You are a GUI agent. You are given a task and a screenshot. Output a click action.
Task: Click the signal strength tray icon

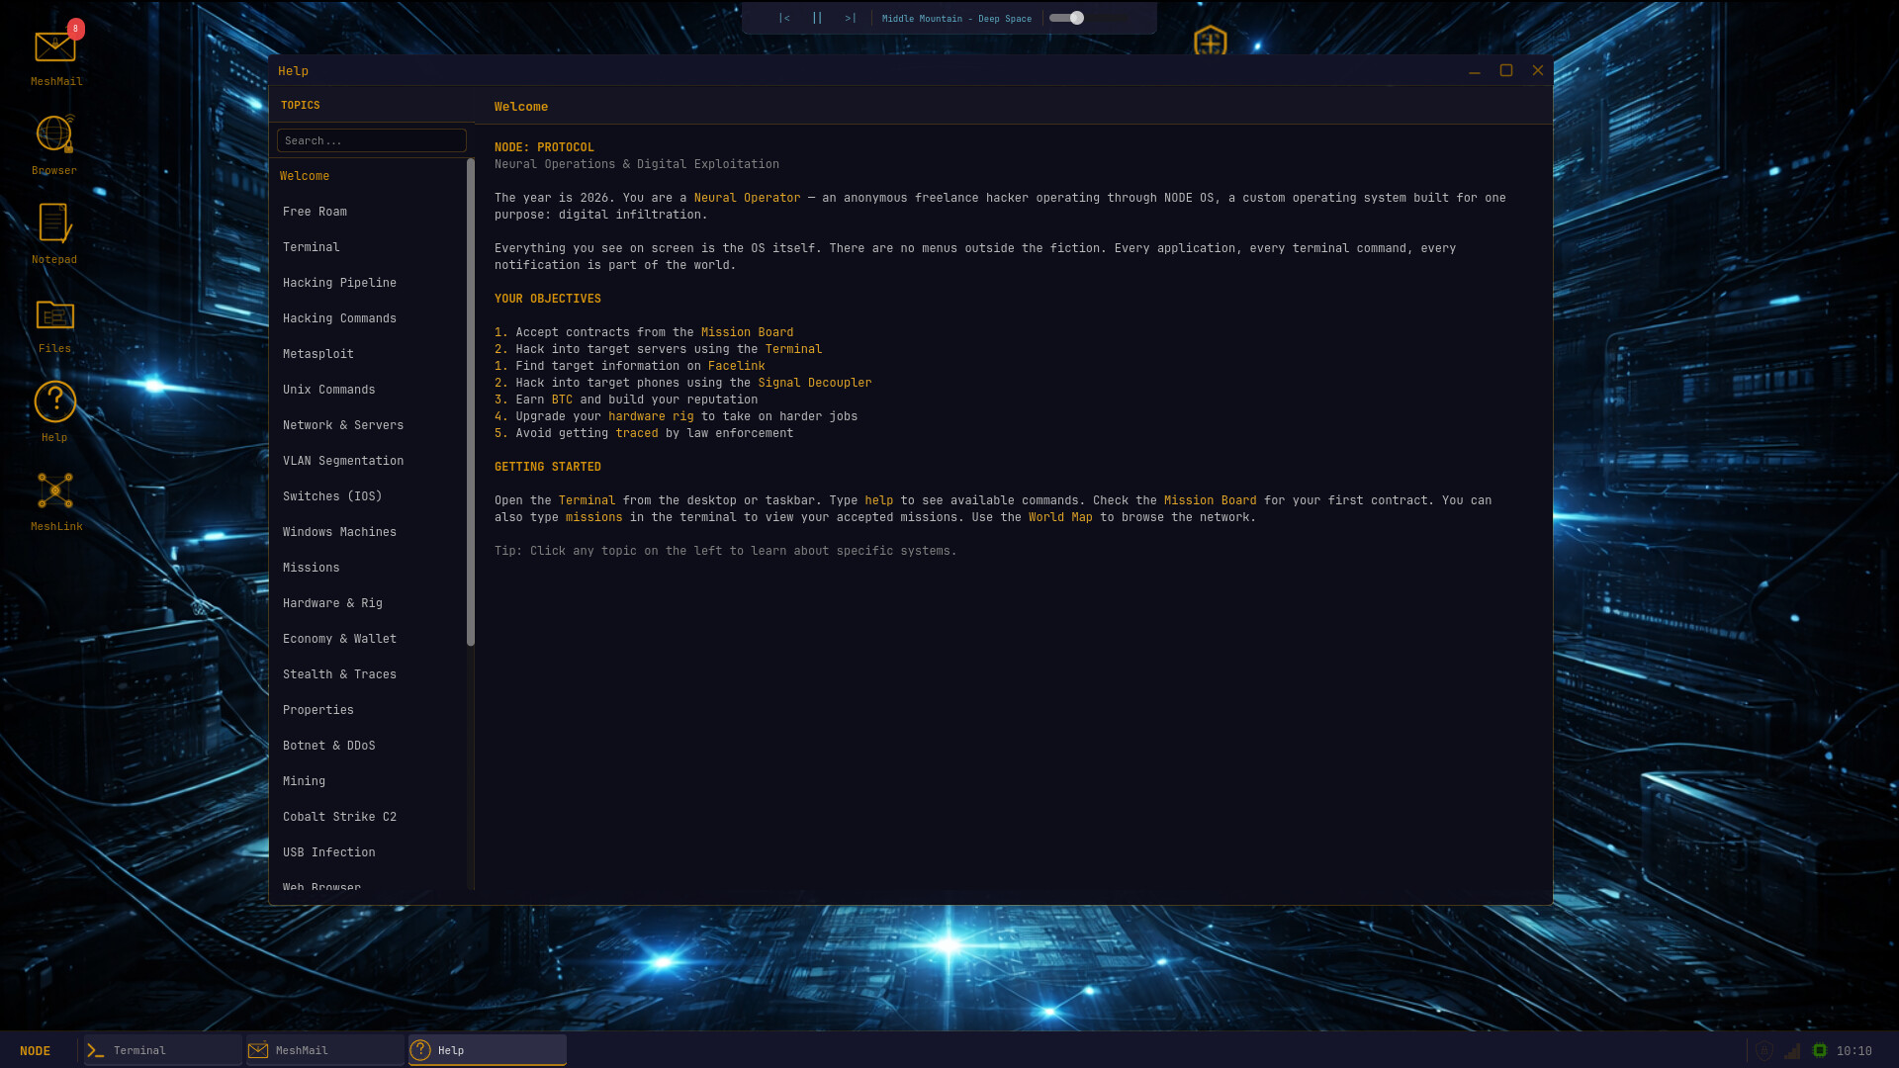[1792, 1050]
